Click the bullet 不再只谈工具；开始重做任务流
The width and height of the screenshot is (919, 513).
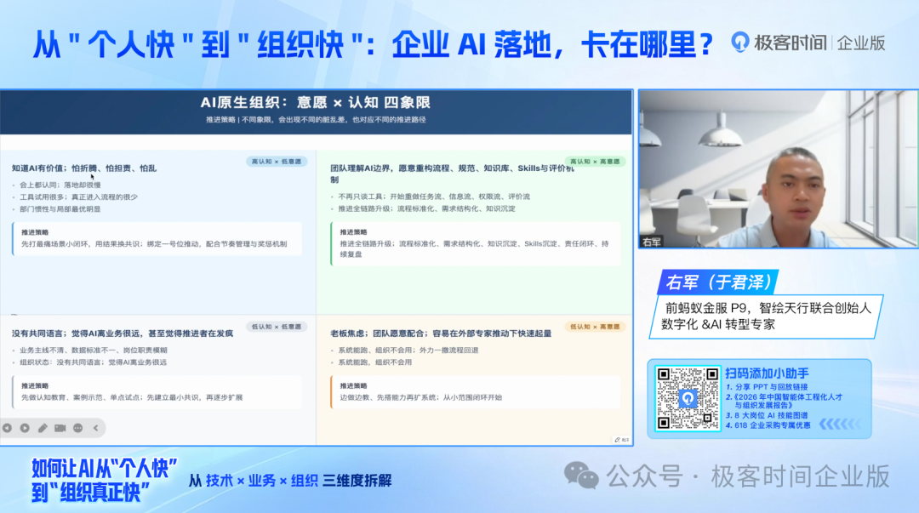click(434, 197)
